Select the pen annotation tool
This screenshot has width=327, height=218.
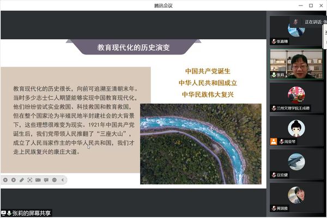point(22,180)
